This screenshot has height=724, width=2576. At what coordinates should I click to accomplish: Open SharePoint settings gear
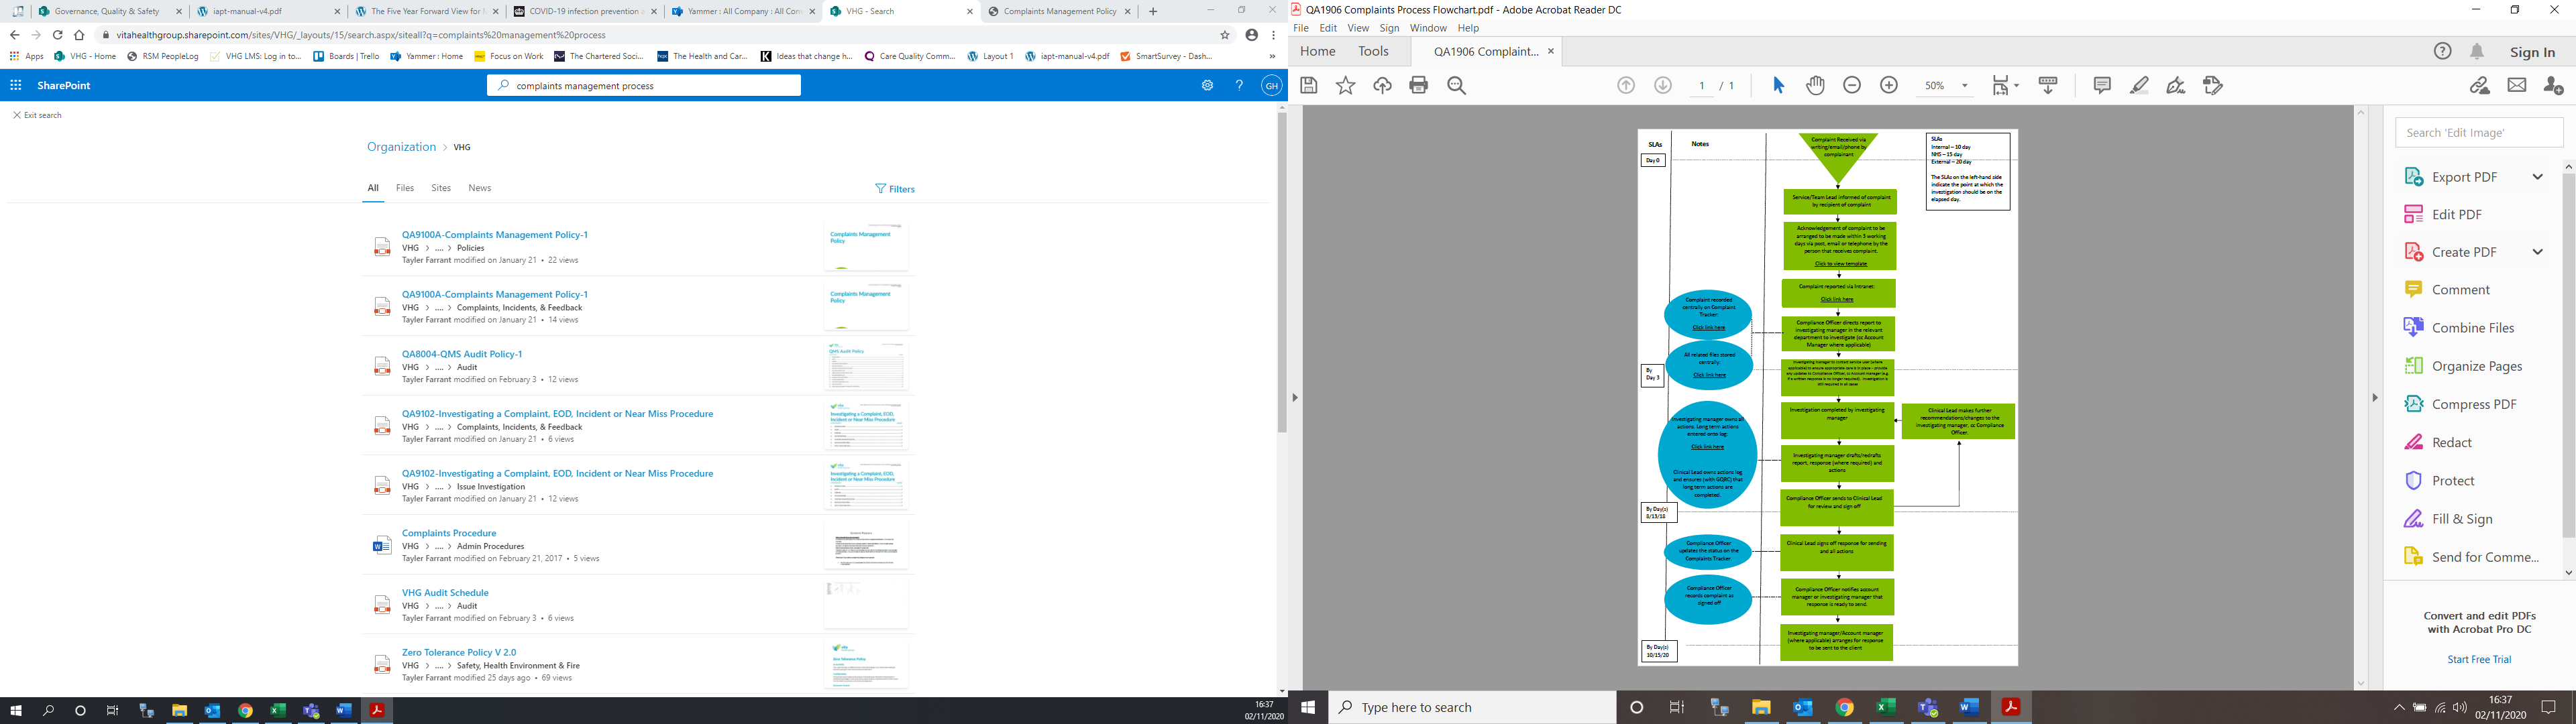pyautogui.click(x=1207, y=86)
